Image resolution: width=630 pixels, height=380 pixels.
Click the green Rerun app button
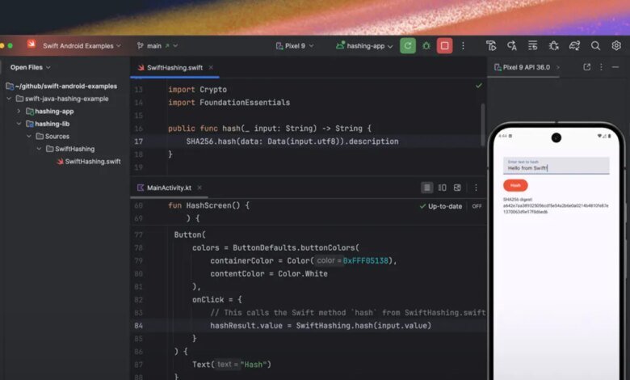(x=409, y=46)
